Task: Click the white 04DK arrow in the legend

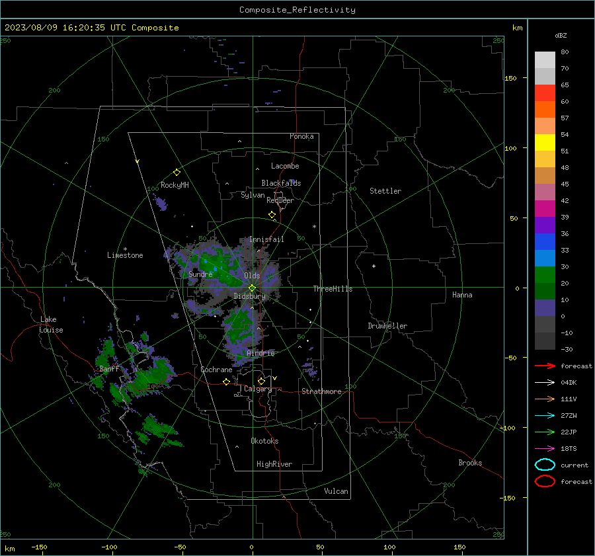Action: point(545,383)
